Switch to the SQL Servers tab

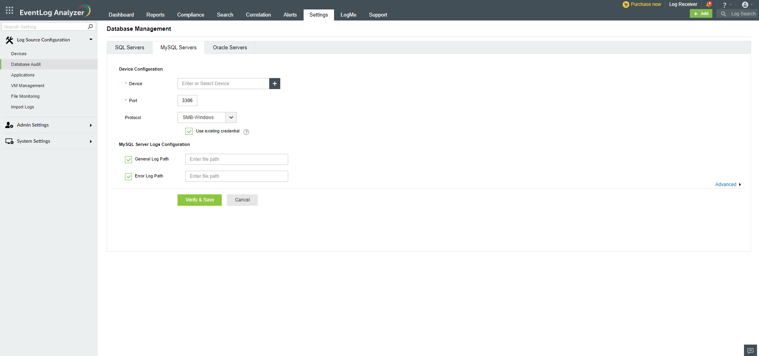pyautogui.click(x=130, y=48)
